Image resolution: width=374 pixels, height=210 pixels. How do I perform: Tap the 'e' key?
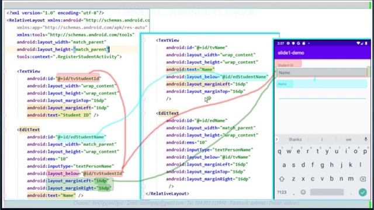pos(299,152)
